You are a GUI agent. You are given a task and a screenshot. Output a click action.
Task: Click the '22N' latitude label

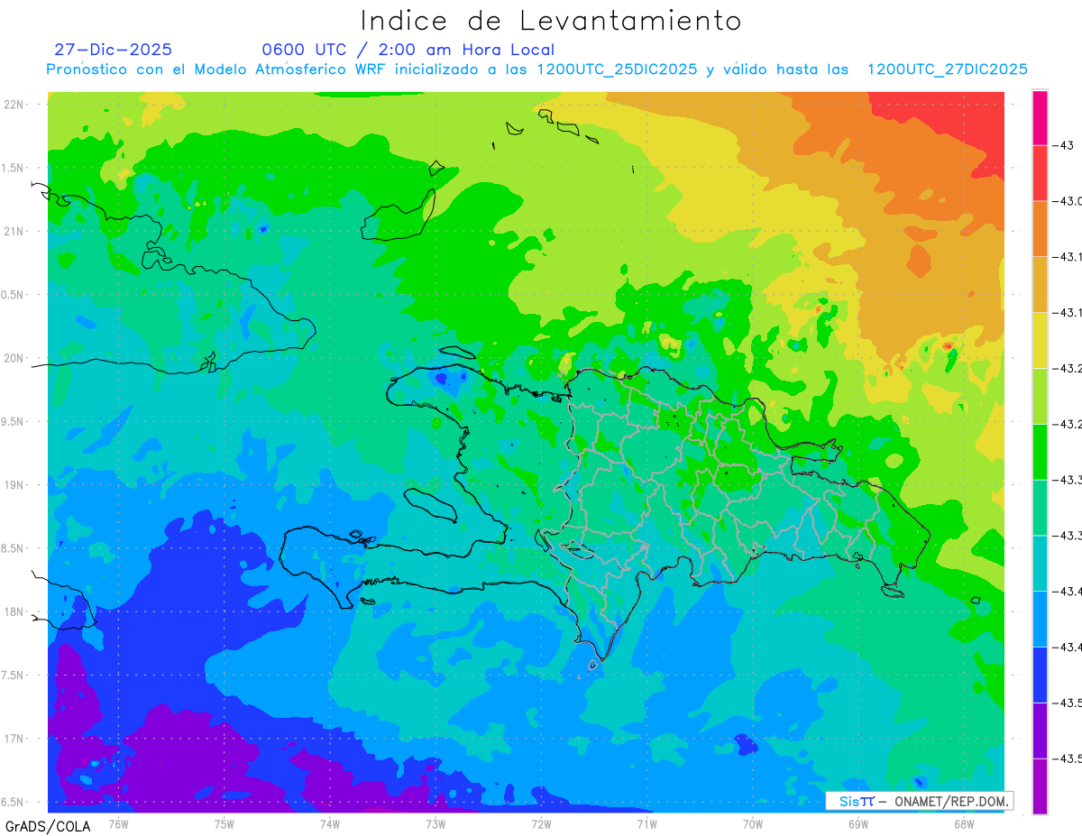point(14,104)
